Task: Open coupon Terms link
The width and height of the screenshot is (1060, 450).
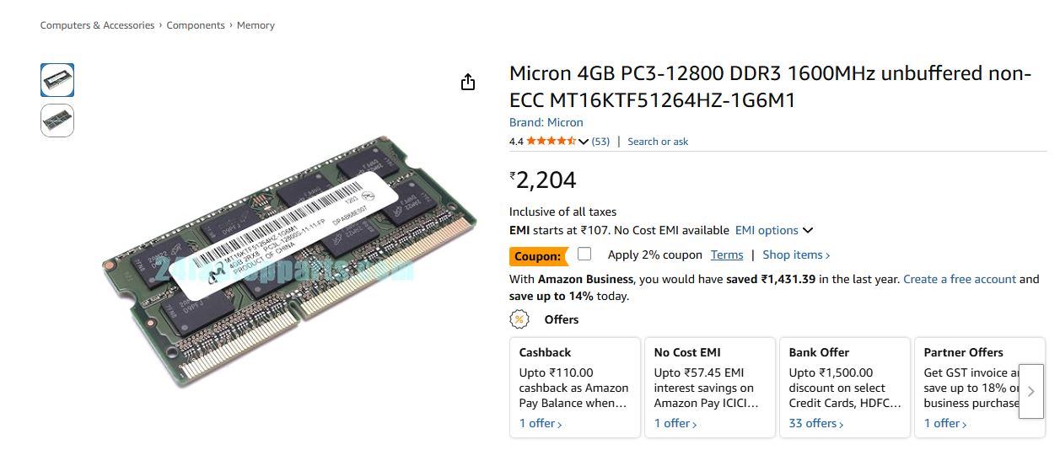Action: [726, 254]
